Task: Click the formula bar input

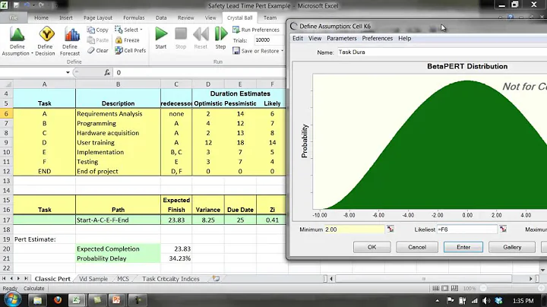Action: (200, 72)
